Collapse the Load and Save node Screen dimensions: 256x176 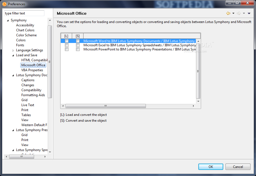13,55
